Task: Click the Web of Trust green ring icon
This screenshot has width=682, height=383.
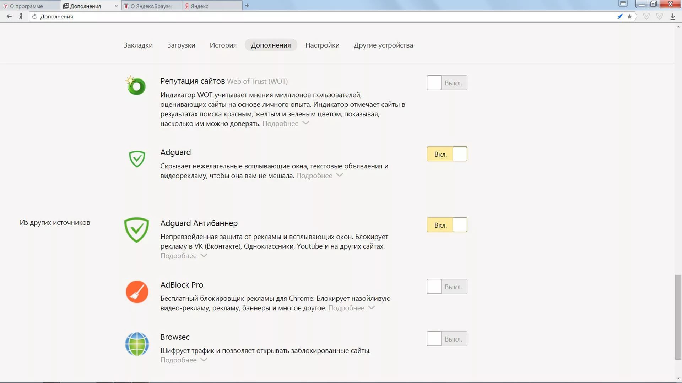Action: (136, 86)
